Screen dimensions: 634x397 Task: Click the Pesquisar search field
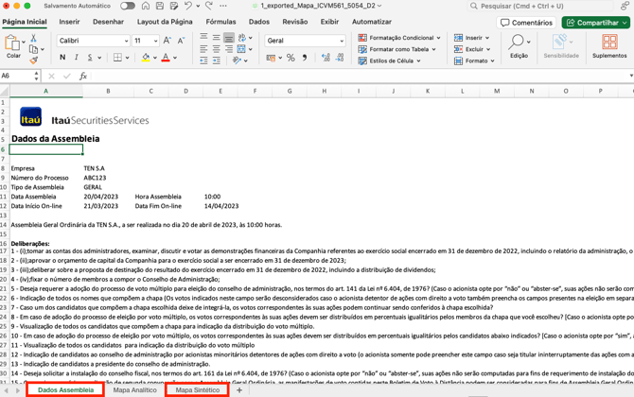pyautogui.click(x=549, y=6)
